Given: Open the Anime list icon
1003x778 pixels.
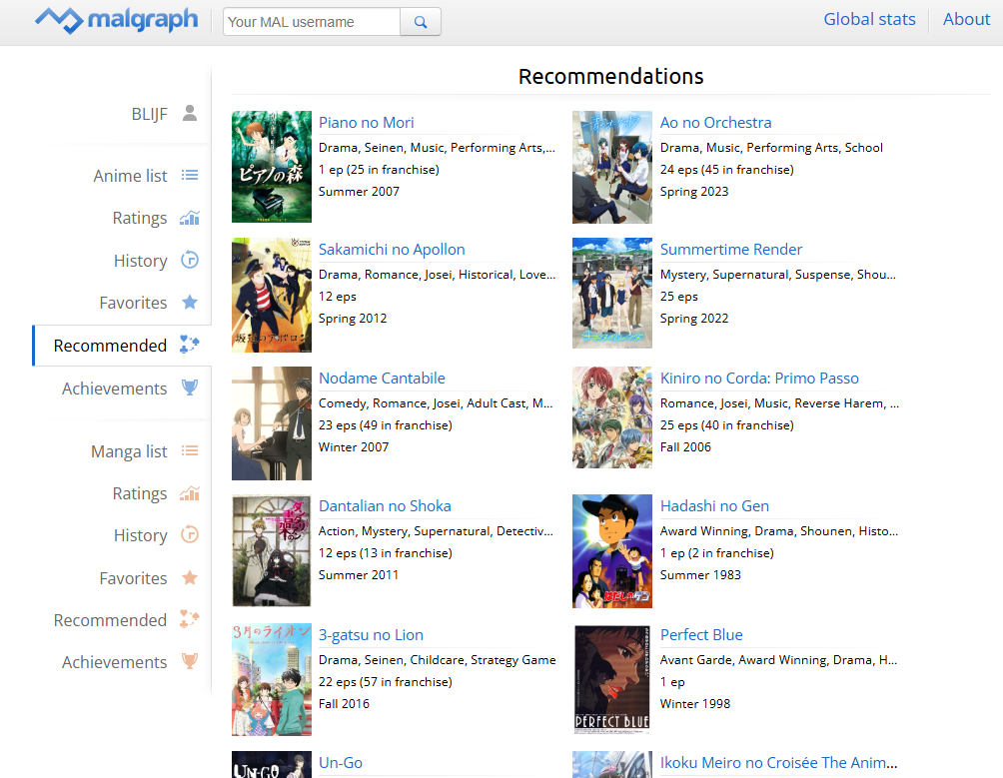Looking at the screenshot, I should (x=190, y=176).
